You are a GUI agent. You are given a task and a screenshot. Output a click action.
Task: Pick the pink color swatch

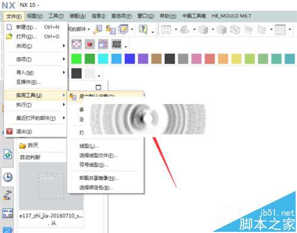point(197,59)
